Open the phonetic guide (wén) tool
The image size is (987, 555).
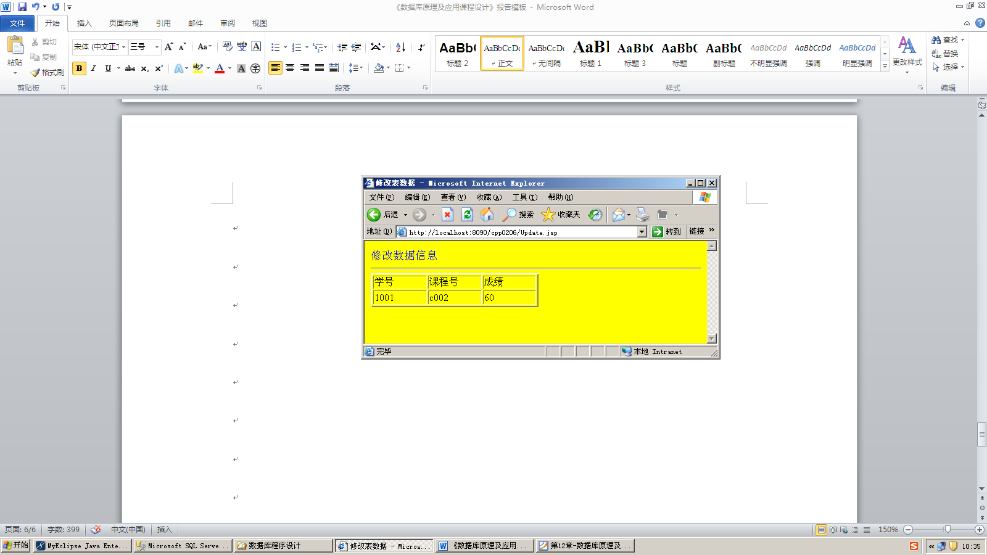(x=242, y=47)
